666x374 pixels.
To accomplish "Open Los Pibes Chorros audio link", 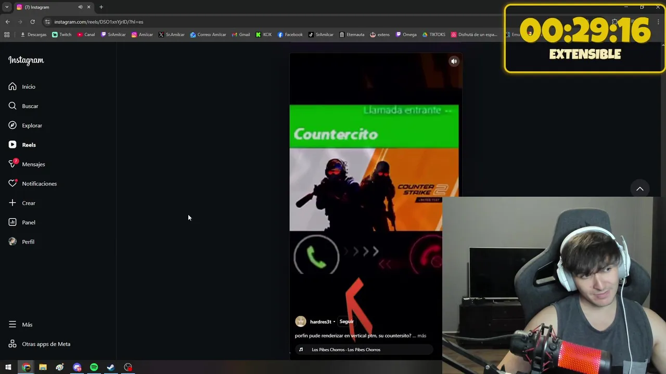I will coord(346,350).
